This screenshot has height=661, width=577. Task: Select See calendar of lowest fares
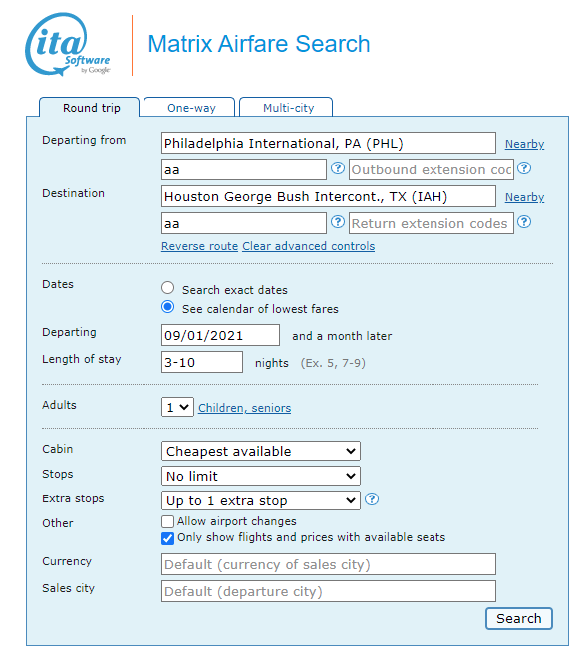(x=167, y=307)
